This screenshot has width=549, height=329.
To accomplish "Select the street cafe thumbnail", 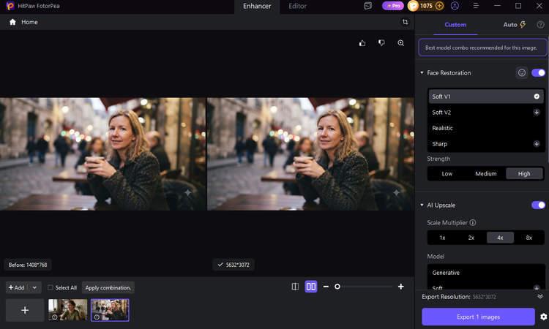I will click(x=110, y=310).
